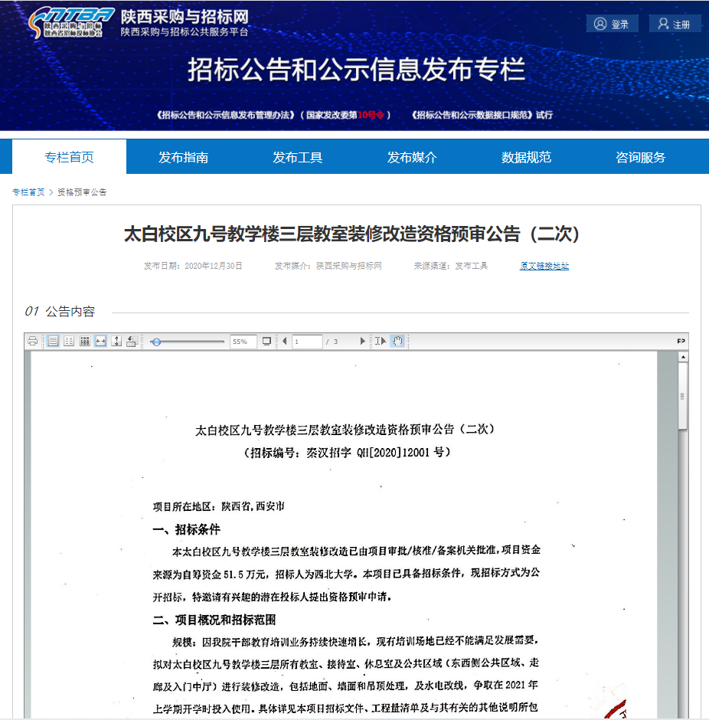Screen dimensions: 709x720
Task: Open the 数据规范 tab
Action: point(526,158)
